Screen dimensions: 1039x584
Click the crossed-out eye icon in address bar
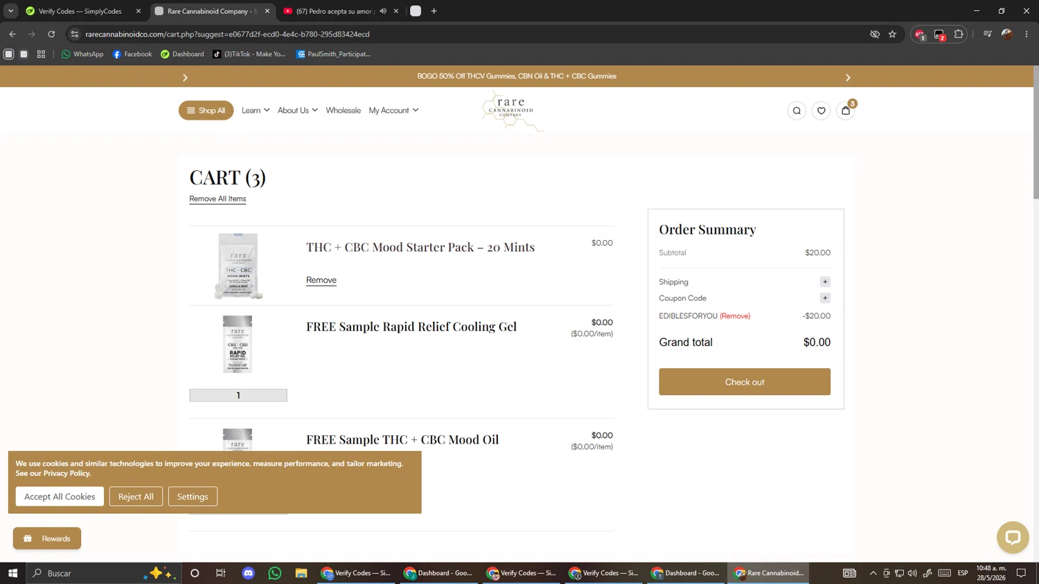[x=875, y=34]
